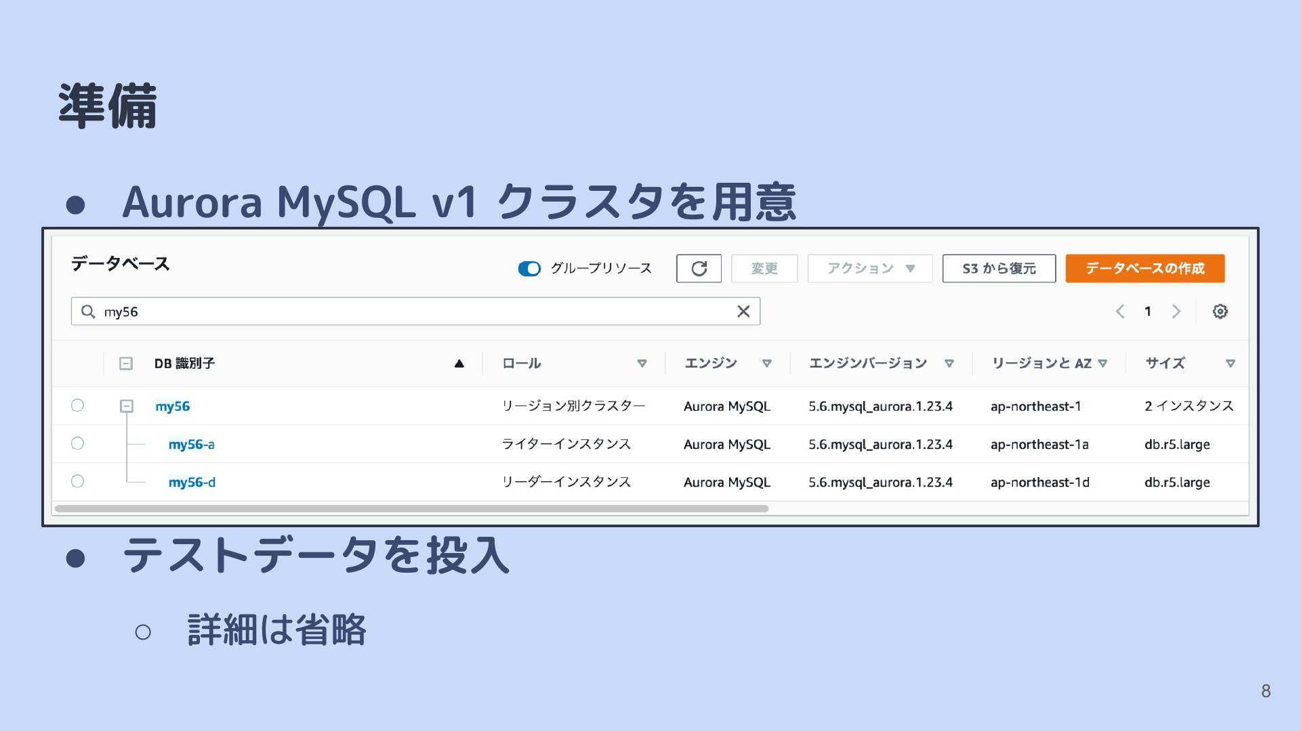Screen dimensions: 1301x731
Task: Focus the database search field
Action: coord(415,311)
